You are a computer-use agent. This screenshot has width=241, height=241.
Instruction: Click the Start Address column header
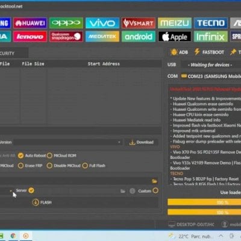point(104,64)
